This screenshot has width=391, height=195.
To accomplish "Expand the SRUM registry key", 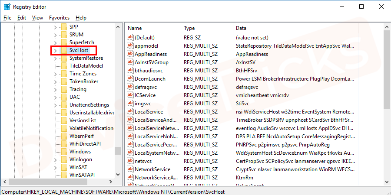I will (55, 34).
